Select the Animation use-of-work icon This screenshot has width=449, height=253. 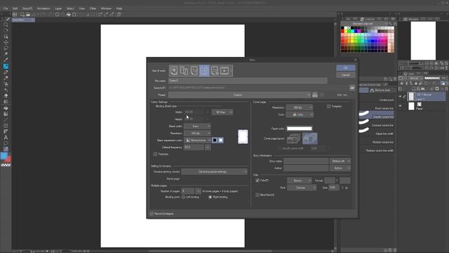(x=224, y=70)
